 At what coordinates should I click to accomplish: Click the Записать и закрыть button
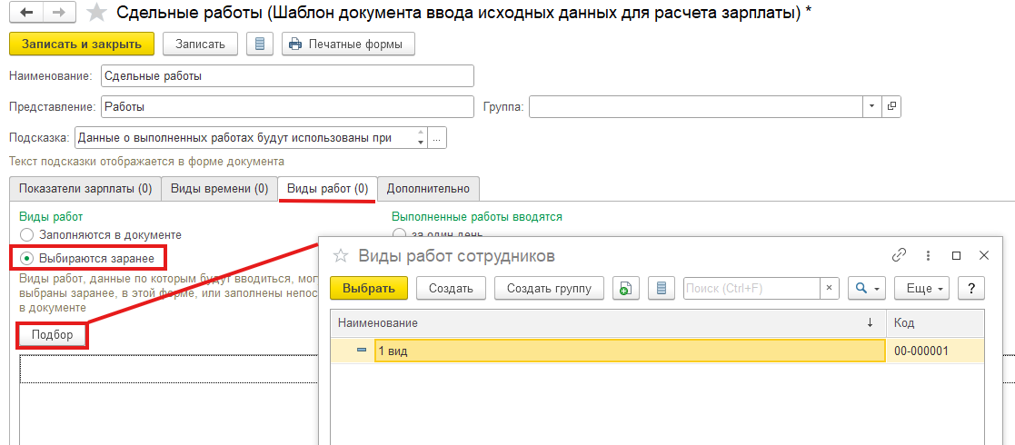82,44
